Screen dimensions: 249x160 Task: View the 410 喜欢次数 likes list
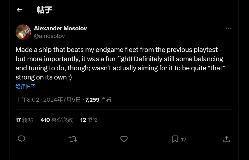pos(57,120)
